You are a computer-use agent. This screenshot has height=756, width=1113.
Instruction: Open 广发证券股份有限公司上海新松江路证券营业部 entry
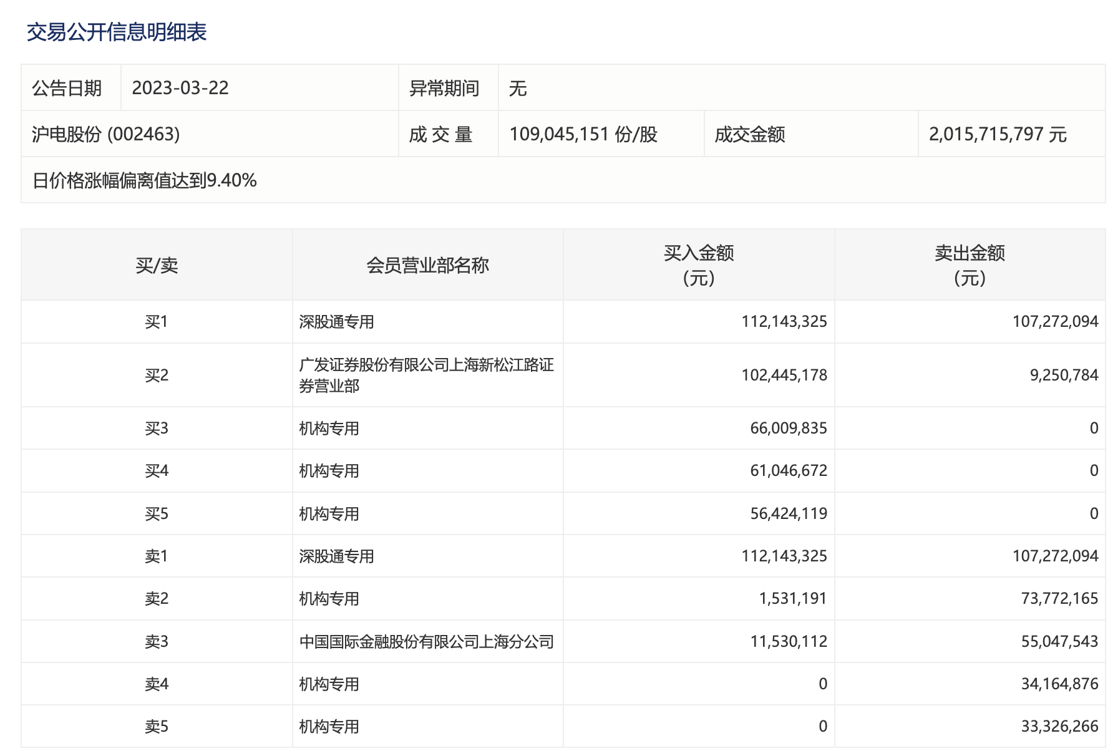point(426,375)
